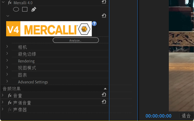Viewport: 194px width, 121px height.
Task: Reset the 声道音量 effect
Action: coord(104,102)
